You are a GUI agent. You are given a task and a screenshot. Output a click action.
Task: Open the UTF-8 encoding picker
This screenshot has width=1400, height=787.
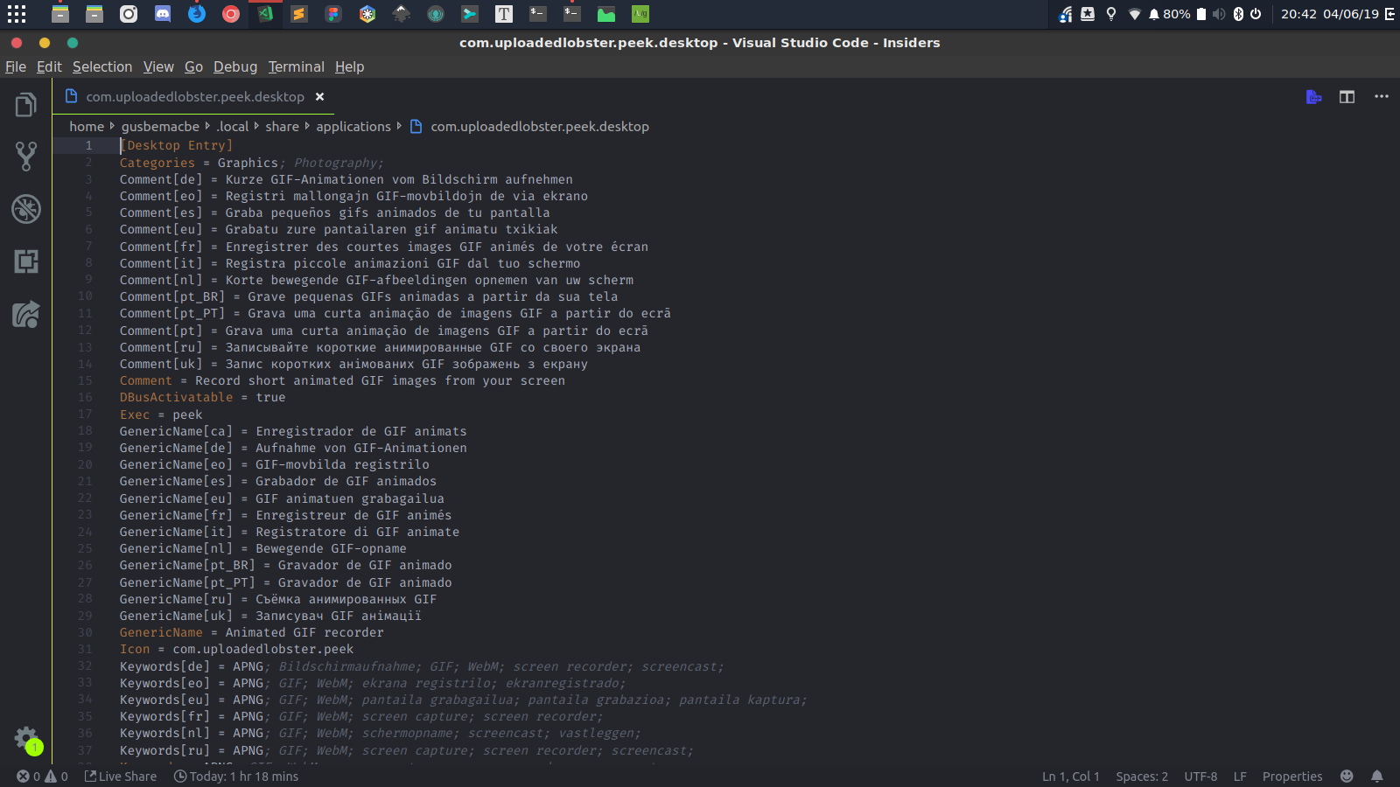[x=1200, y=777]
